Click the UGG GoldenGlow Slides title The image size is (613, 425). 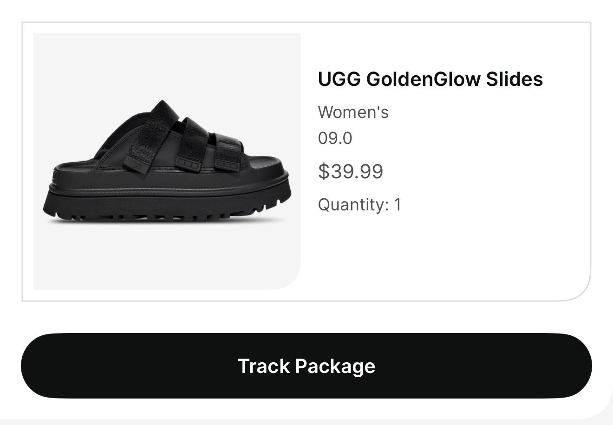pyautogui.click(x=430, y=79)
